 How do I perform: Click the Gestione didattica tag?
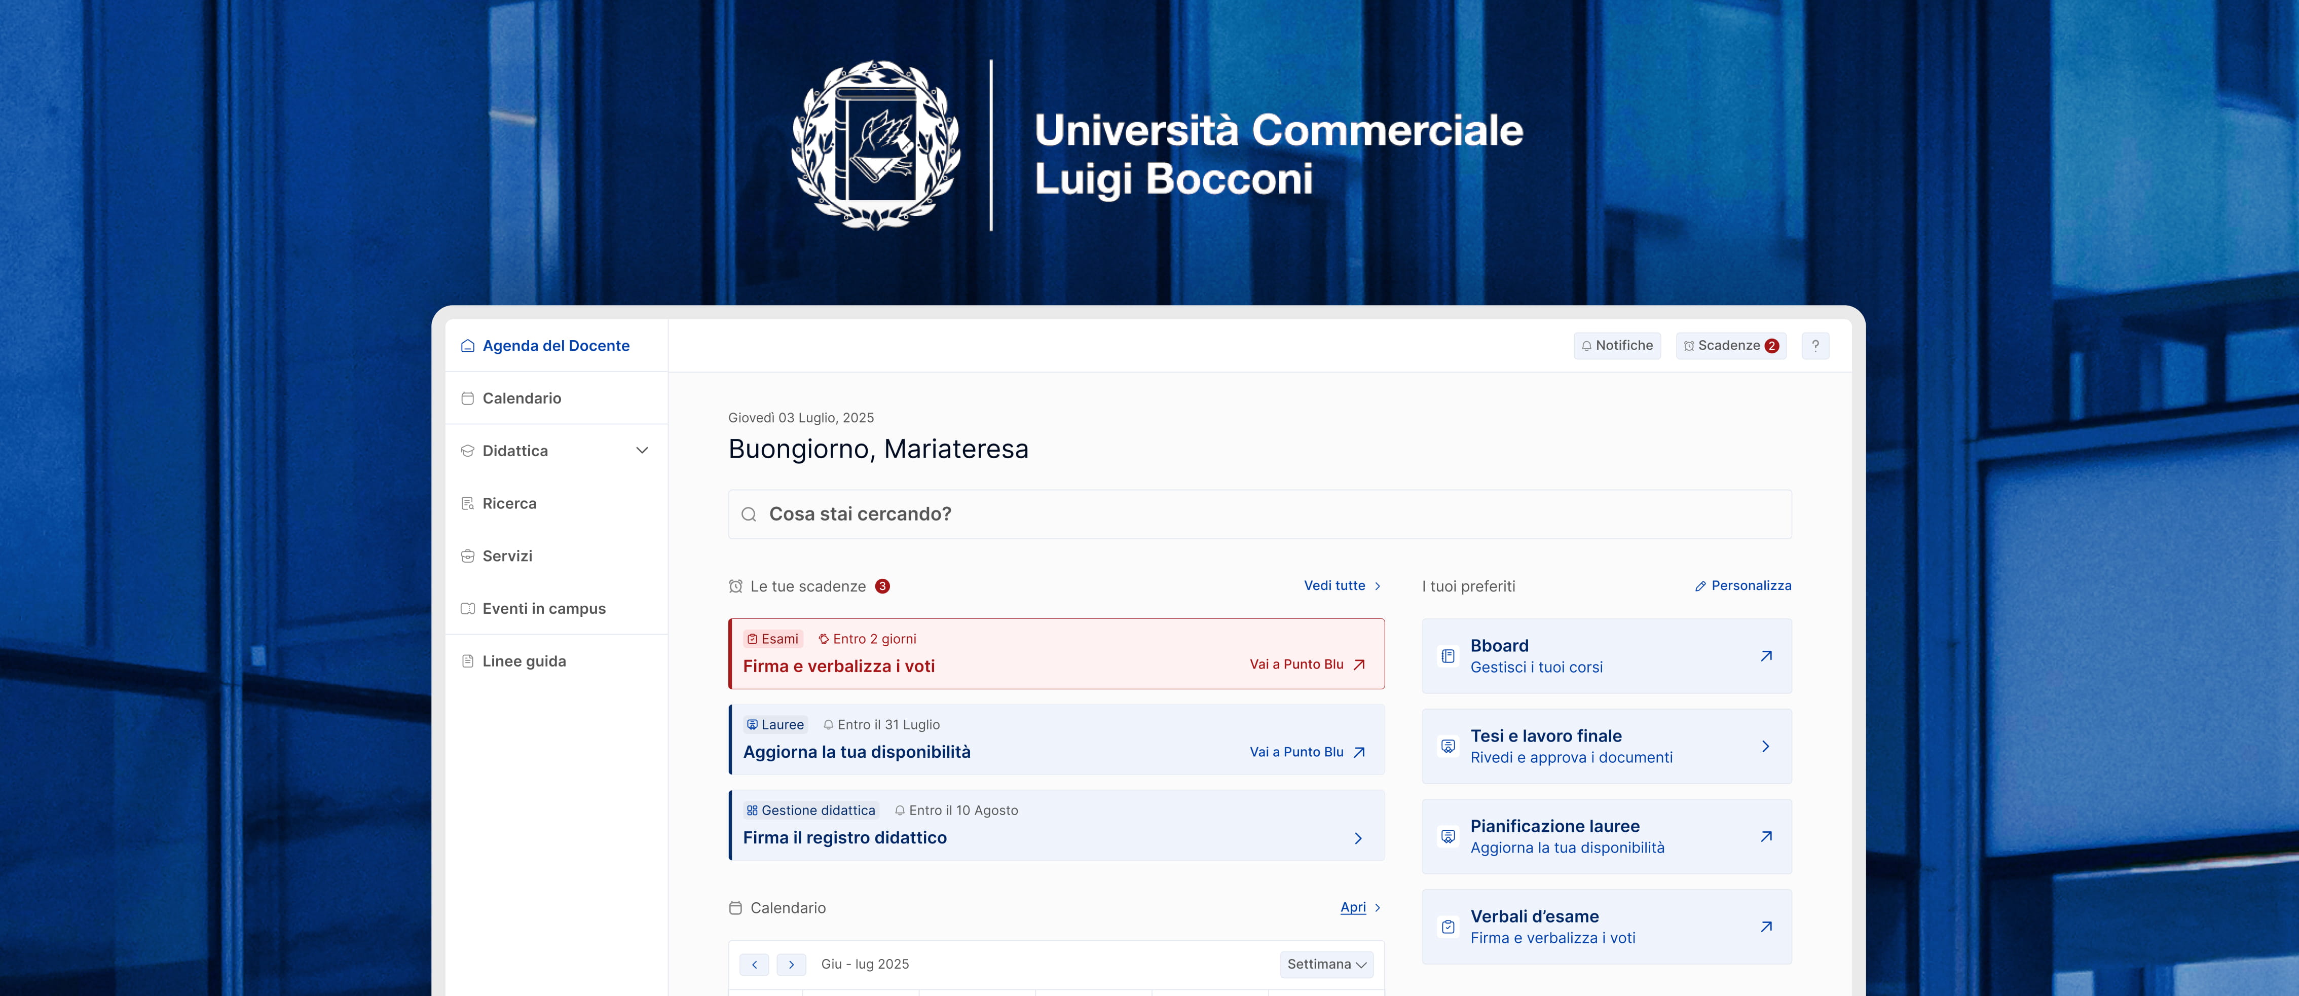pyautogui.click(x=811, y=810)
